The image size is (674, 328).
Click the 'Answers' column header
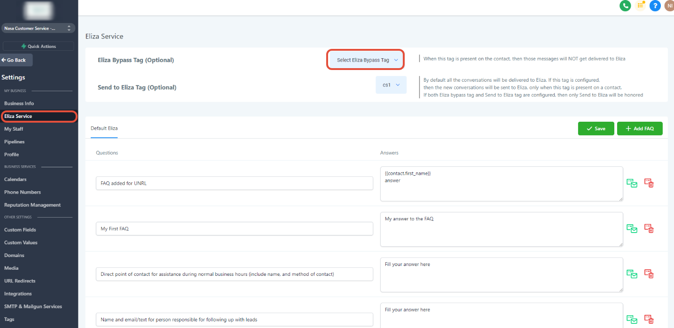(x=389, y=153)
